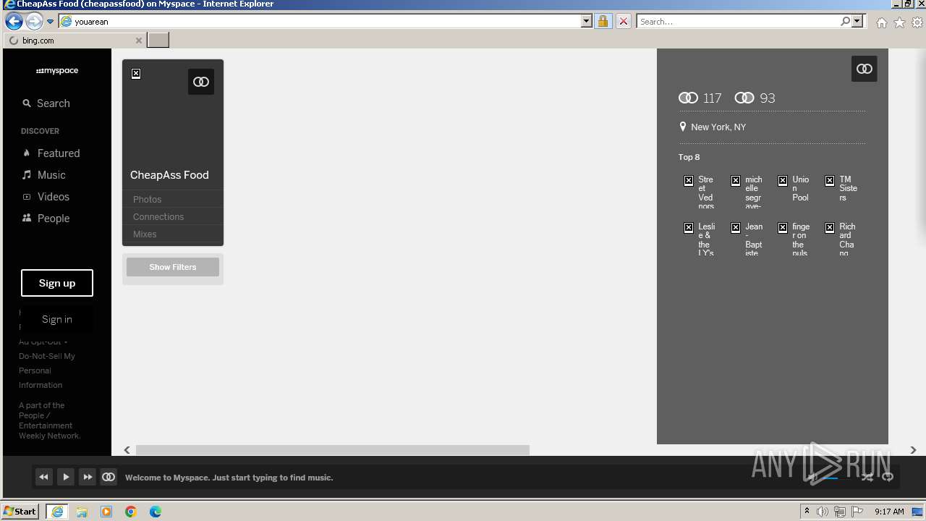Open Music in Discover menu
This screenshot has height=521, width=926.
pos(43,175)
